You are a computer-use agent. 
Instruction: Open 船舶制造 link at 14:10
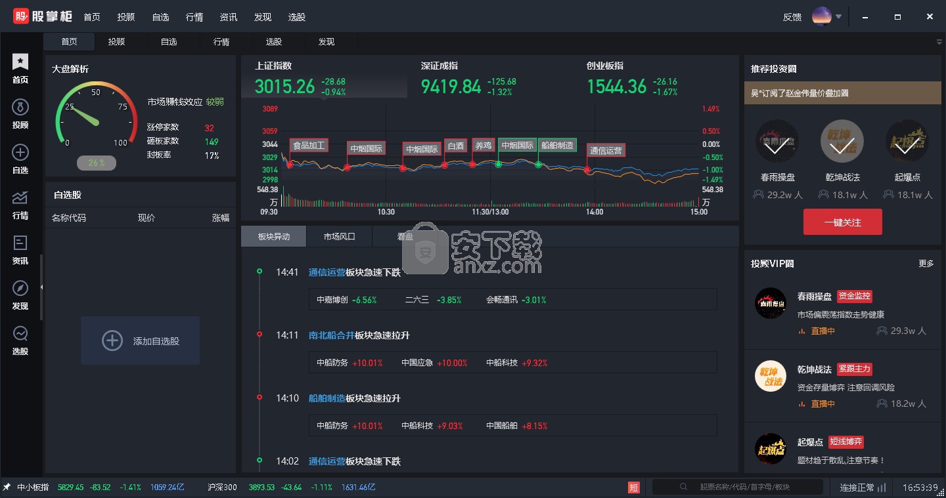tap(327, 398)
